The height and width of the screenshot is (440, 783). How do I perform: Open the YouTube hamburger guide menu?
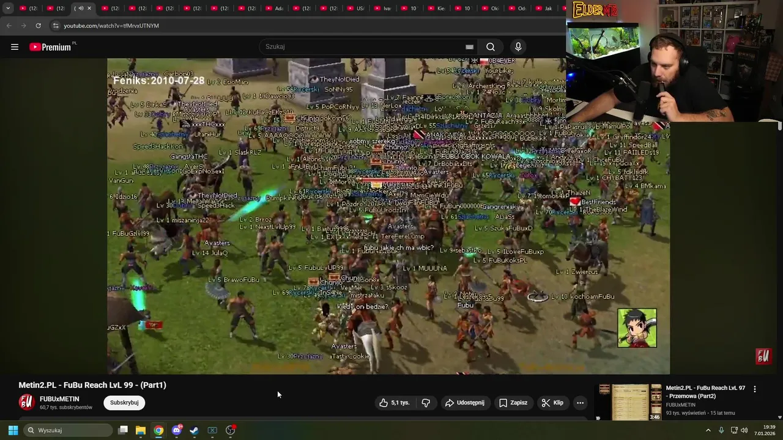pyautogui.click(x=15, y=47)
